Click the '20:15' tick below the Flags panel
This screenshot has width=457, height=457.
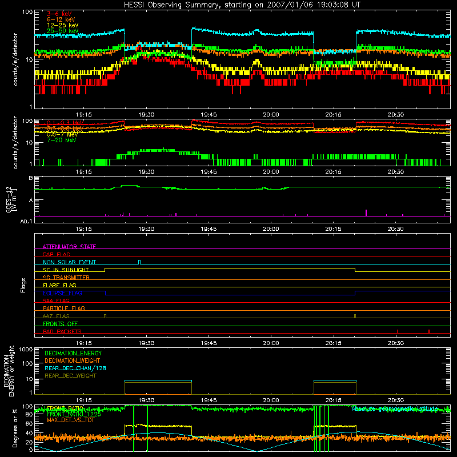pyautogui.click(x=333, y=343)
